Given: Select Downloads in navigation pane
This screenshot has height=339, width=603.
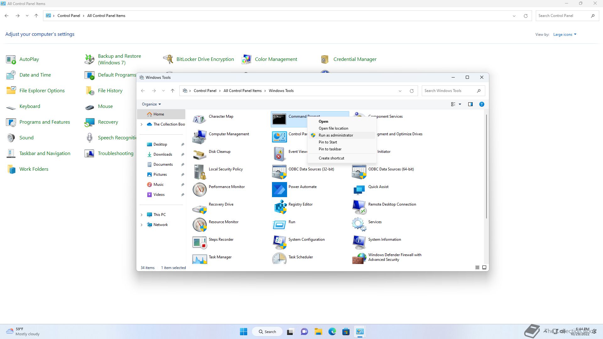Looking at the screenshot, I should pyautogui.click(x=162, y=154).
